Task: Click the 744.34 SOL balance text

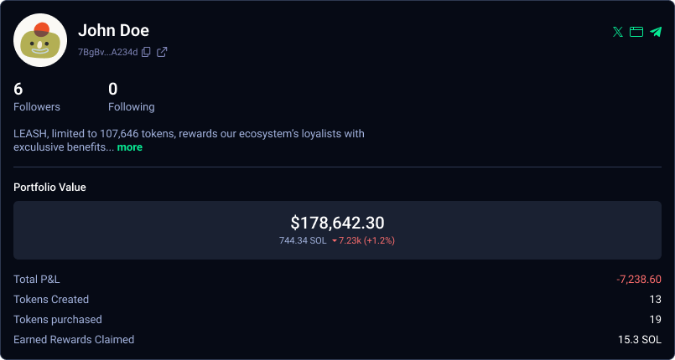Action: (303, 240)
